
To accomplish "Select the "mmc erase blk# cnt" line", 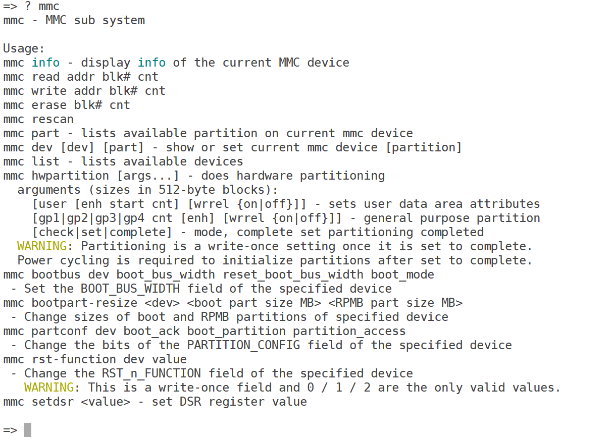I will click(x=67, y=105).
